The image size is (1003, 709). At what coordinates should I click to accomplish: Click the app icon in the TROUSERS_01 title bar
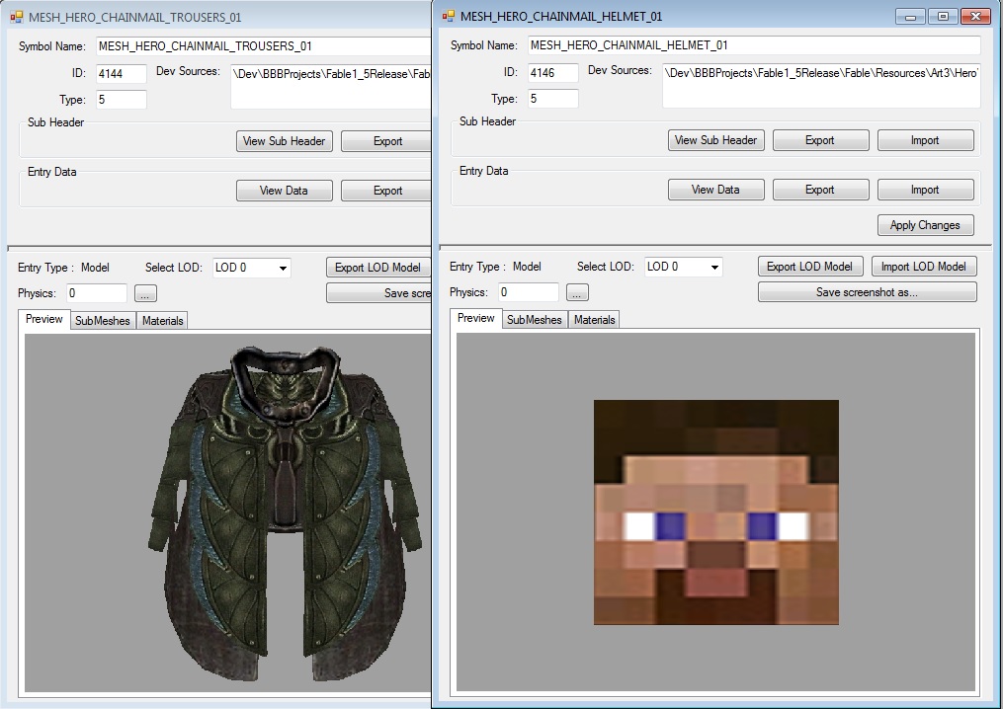17,17
